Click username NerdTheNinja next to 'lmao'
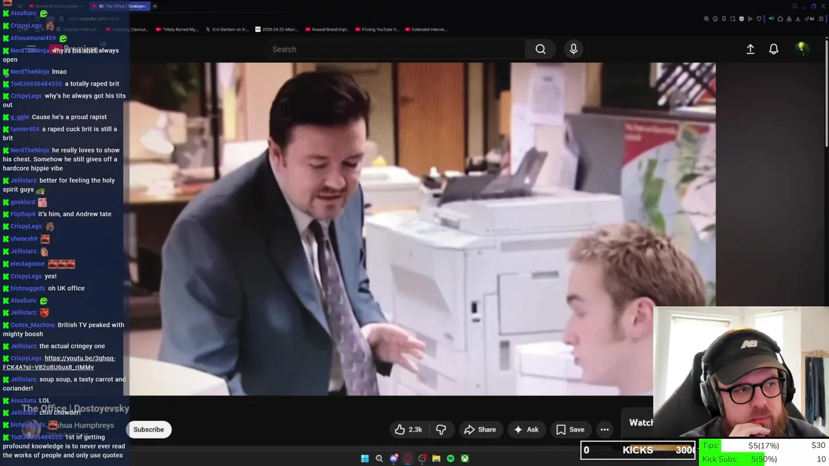 [30, 72]
